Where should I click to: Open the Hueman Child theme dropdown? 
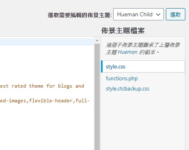[138, 14]
